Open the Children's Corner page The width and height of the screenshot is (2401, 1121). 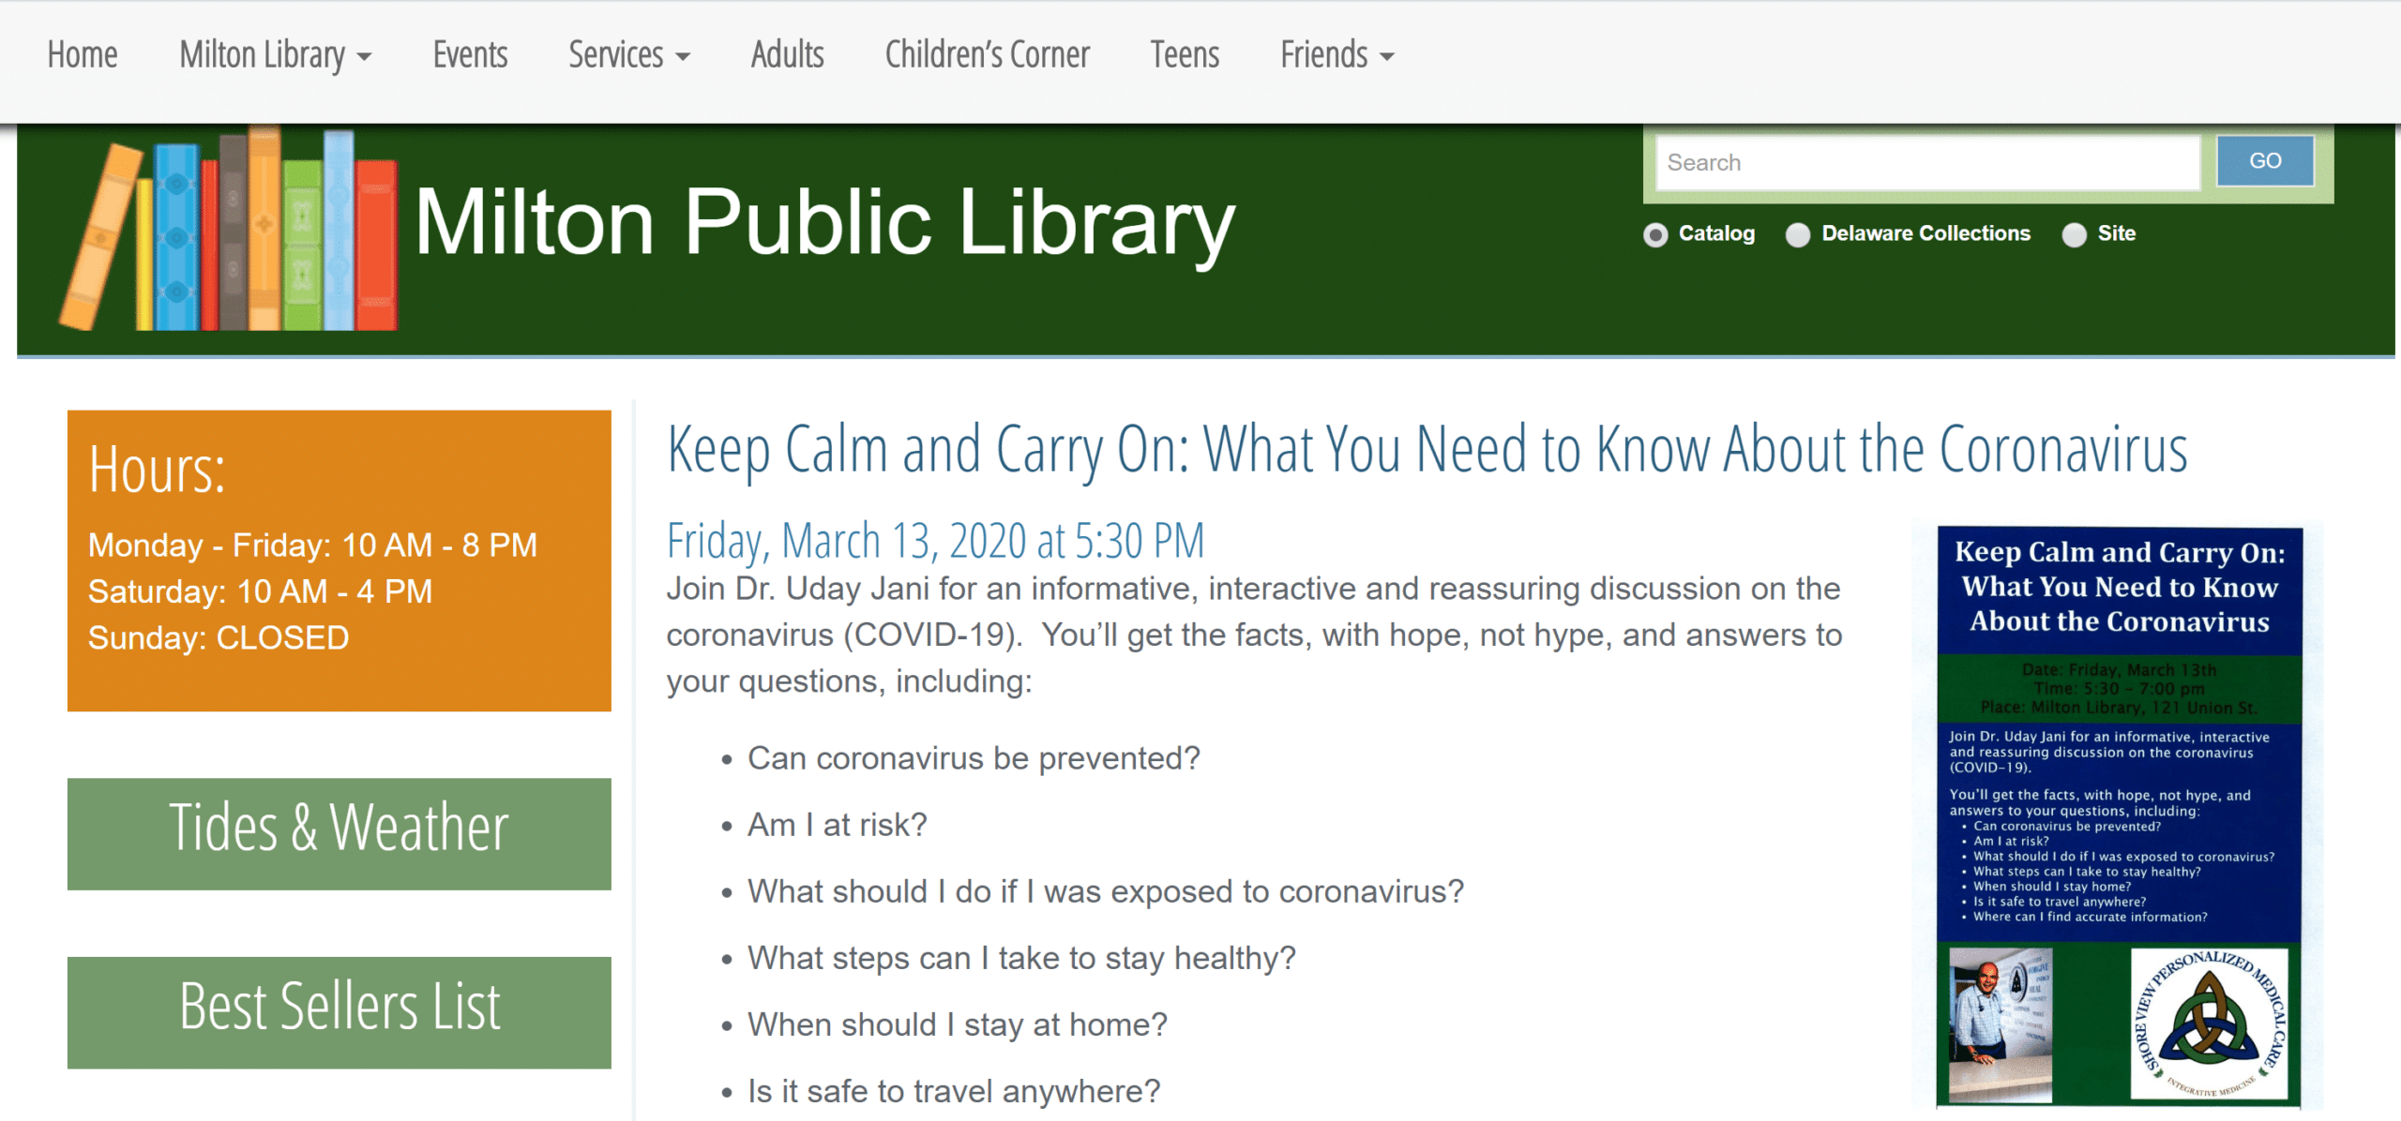[987, 55]
